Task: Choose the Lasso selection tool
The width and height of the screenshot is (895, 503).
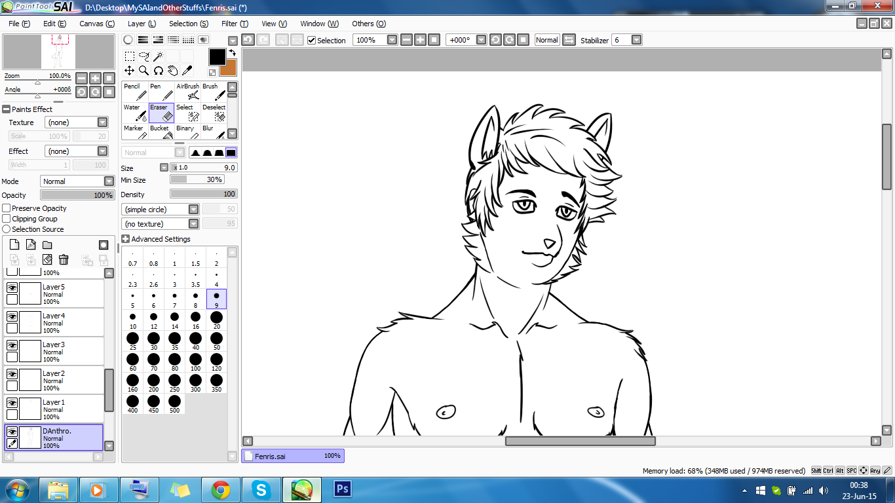Action: point(144,56)
